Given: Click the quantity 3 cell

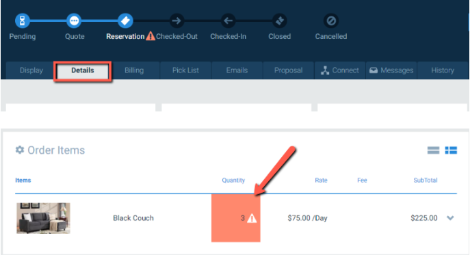Looking at the screenshot, I should 236,218.
